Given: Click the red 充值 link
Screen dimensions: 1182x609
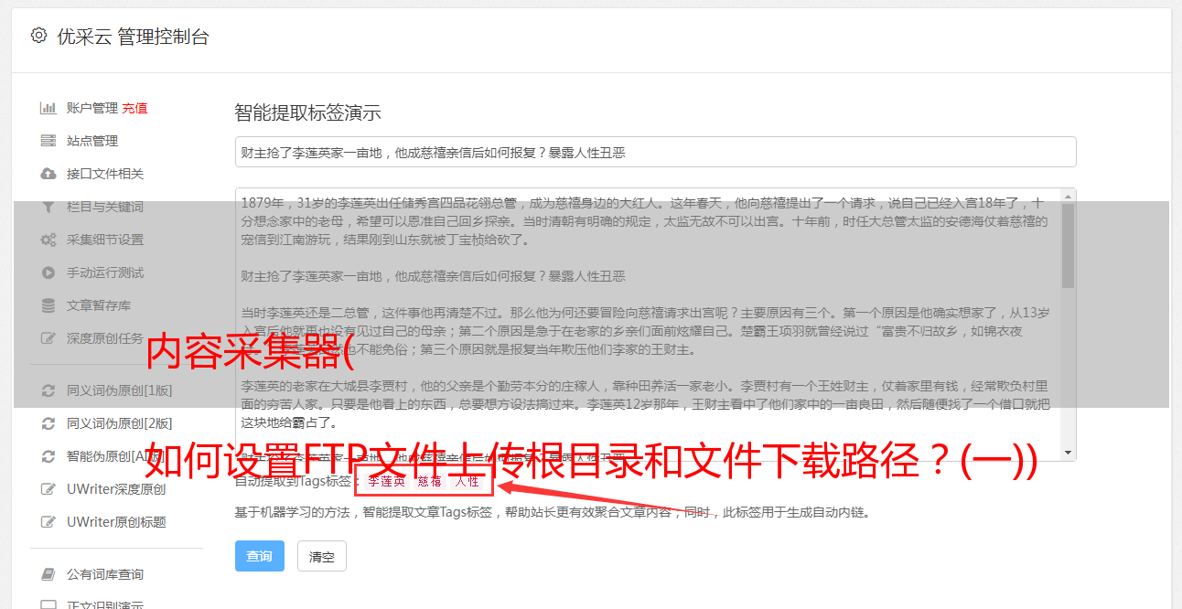Looking at the screenshot, I should click(134, 108).
